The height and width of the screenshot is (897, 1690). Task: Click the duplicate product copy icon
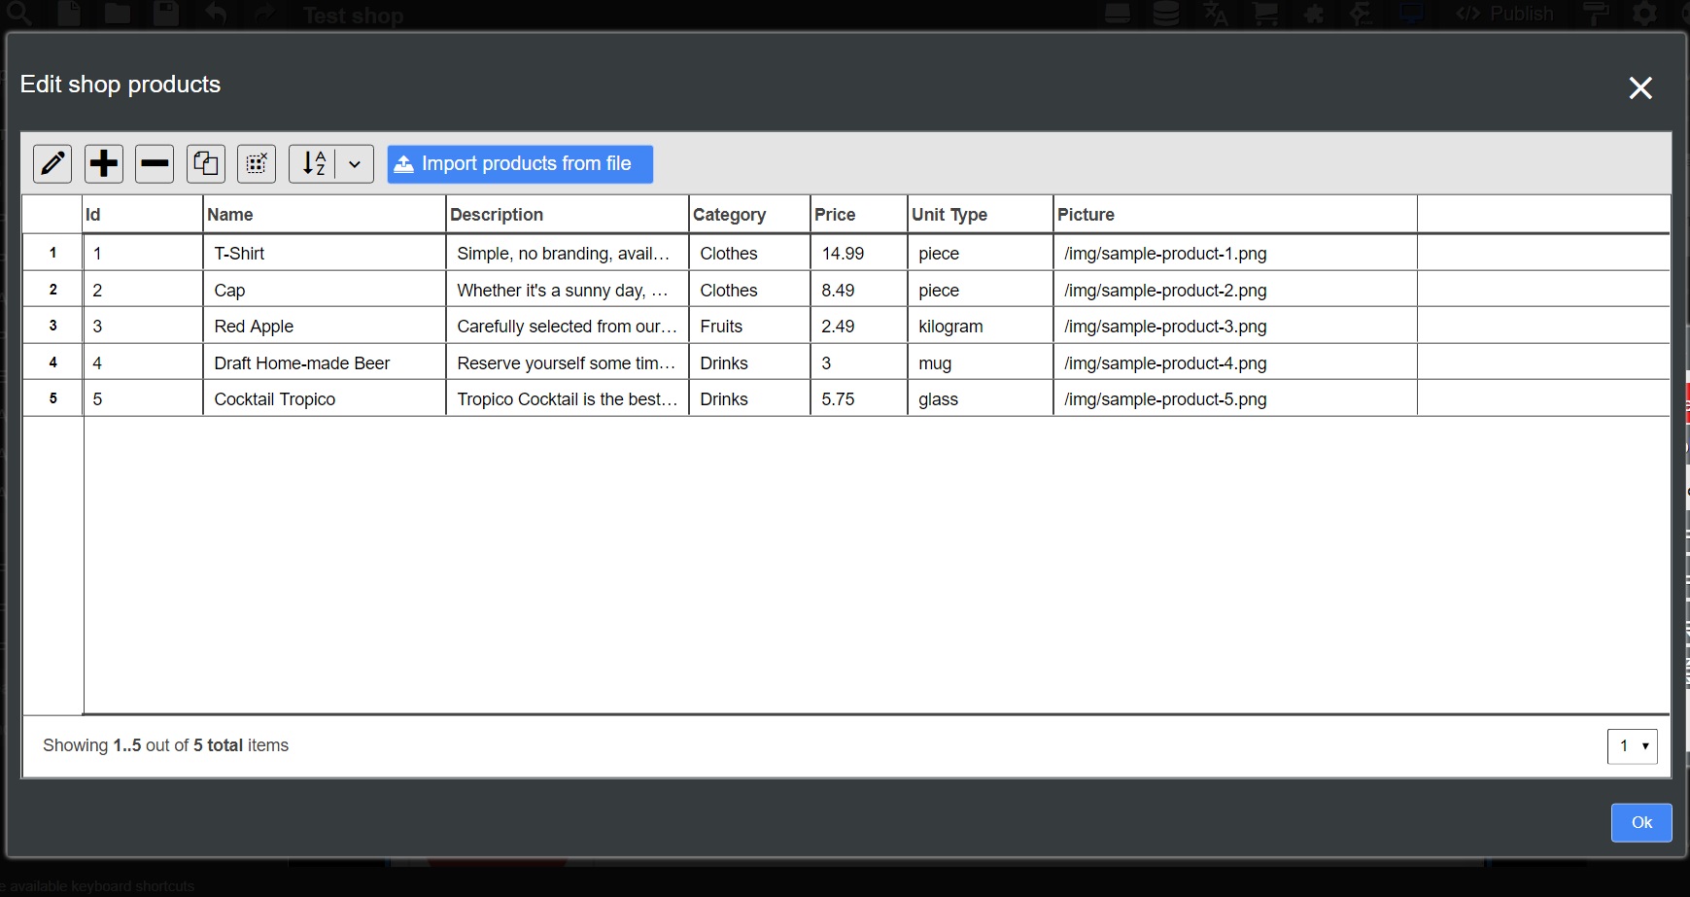tap(206, 164)
